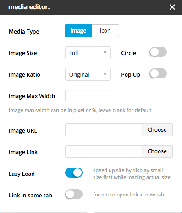This screenshot has height=213, width=182.
Task: Turn on the Pop Up toggle
Action: (x=158, y=73)
